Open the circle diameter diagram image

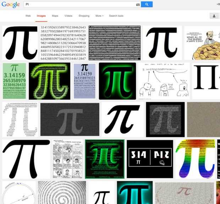point(19,193)
